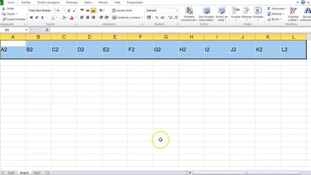Toggle underline S formatting

point(42,17)
